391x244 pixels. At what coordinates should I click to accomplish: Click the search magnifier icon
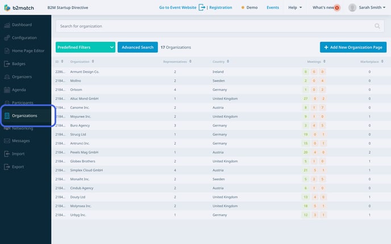click(x=377, y=26)
